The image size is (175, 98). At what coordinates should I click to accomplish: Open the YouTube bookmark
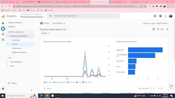coord(31,10)
